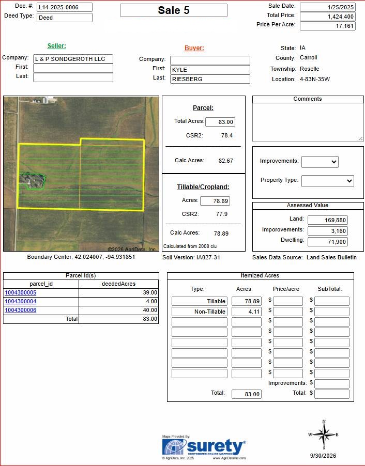The width and height of the screenshot is (365, 466).
Task: Click the Tillable/Cropland Acres field
Action: [x=215, y=201]
